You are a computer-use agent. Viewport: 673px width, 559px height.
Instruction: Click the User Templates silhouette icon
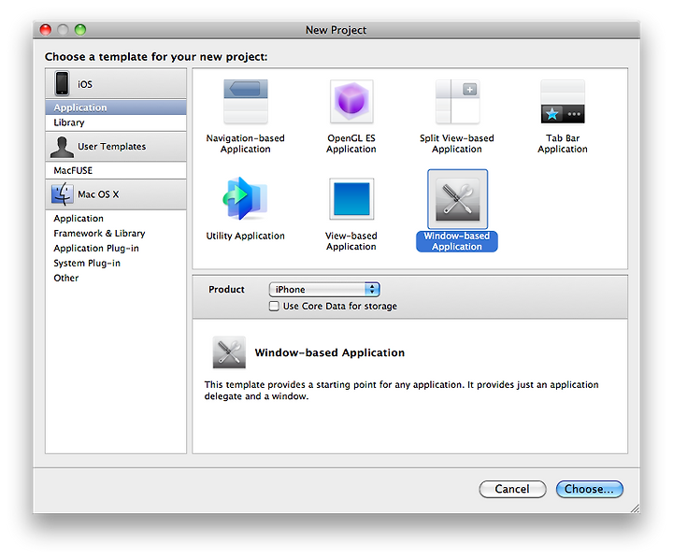coord(62,147)
